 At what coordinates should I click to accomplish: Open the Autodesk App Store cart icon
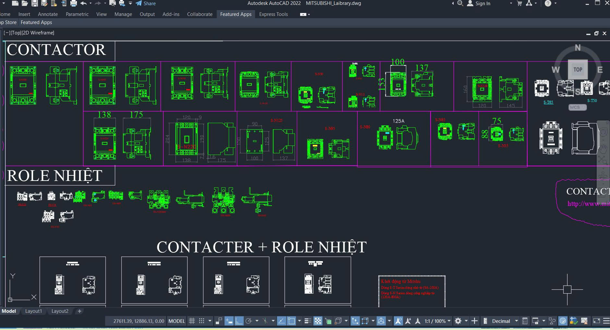[519, 3]
